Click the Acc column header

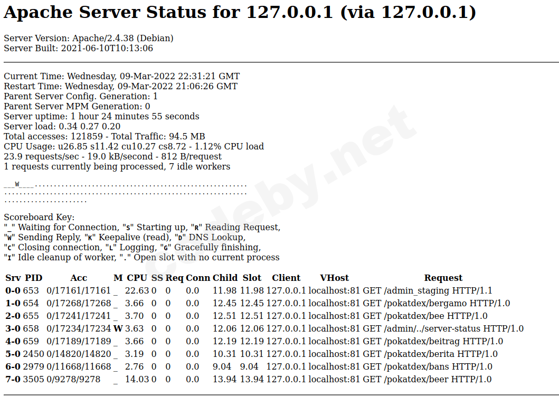[79, 278]
